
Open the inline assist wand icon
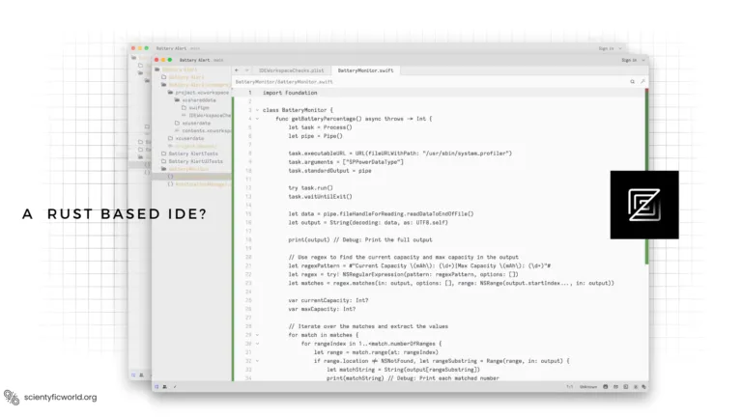pyautogui.click(x=642, y=82)
